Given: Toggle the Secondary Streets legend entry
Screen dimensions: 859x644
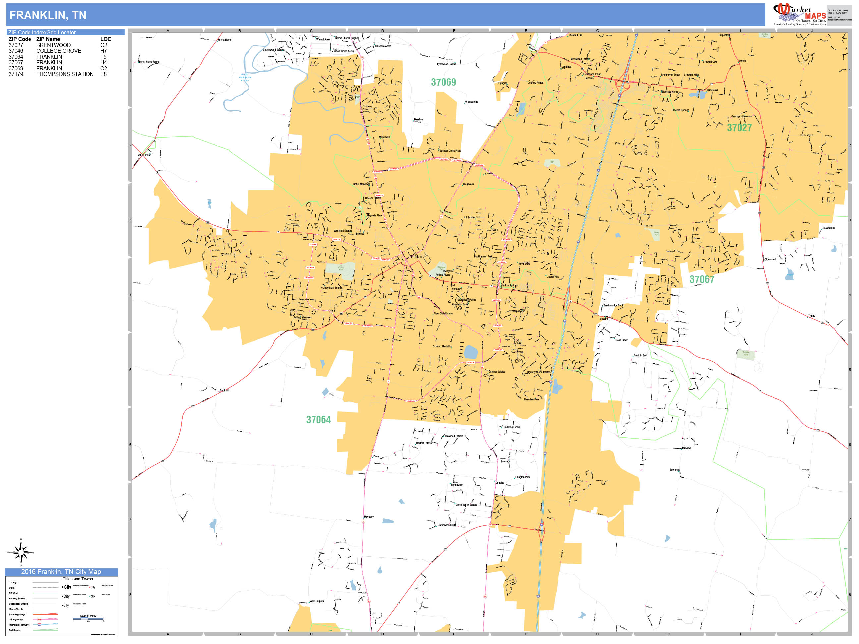Looking at the screenshot, I should [19, 604].
